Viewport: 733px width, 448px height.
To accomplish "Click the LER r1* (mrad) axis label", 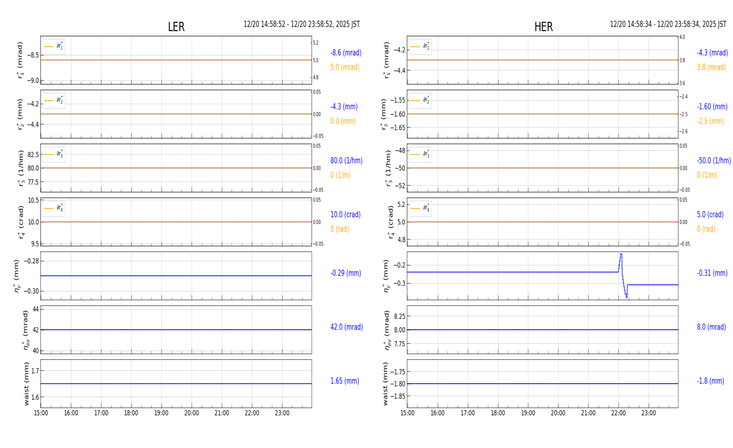I will tap(21, 60).
